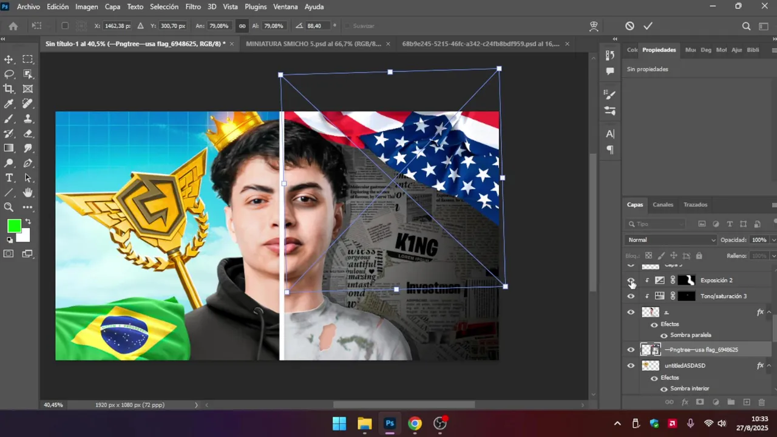
Task: Open the Archivo menu
Action: pyautogui.click(x=29, y=7)
